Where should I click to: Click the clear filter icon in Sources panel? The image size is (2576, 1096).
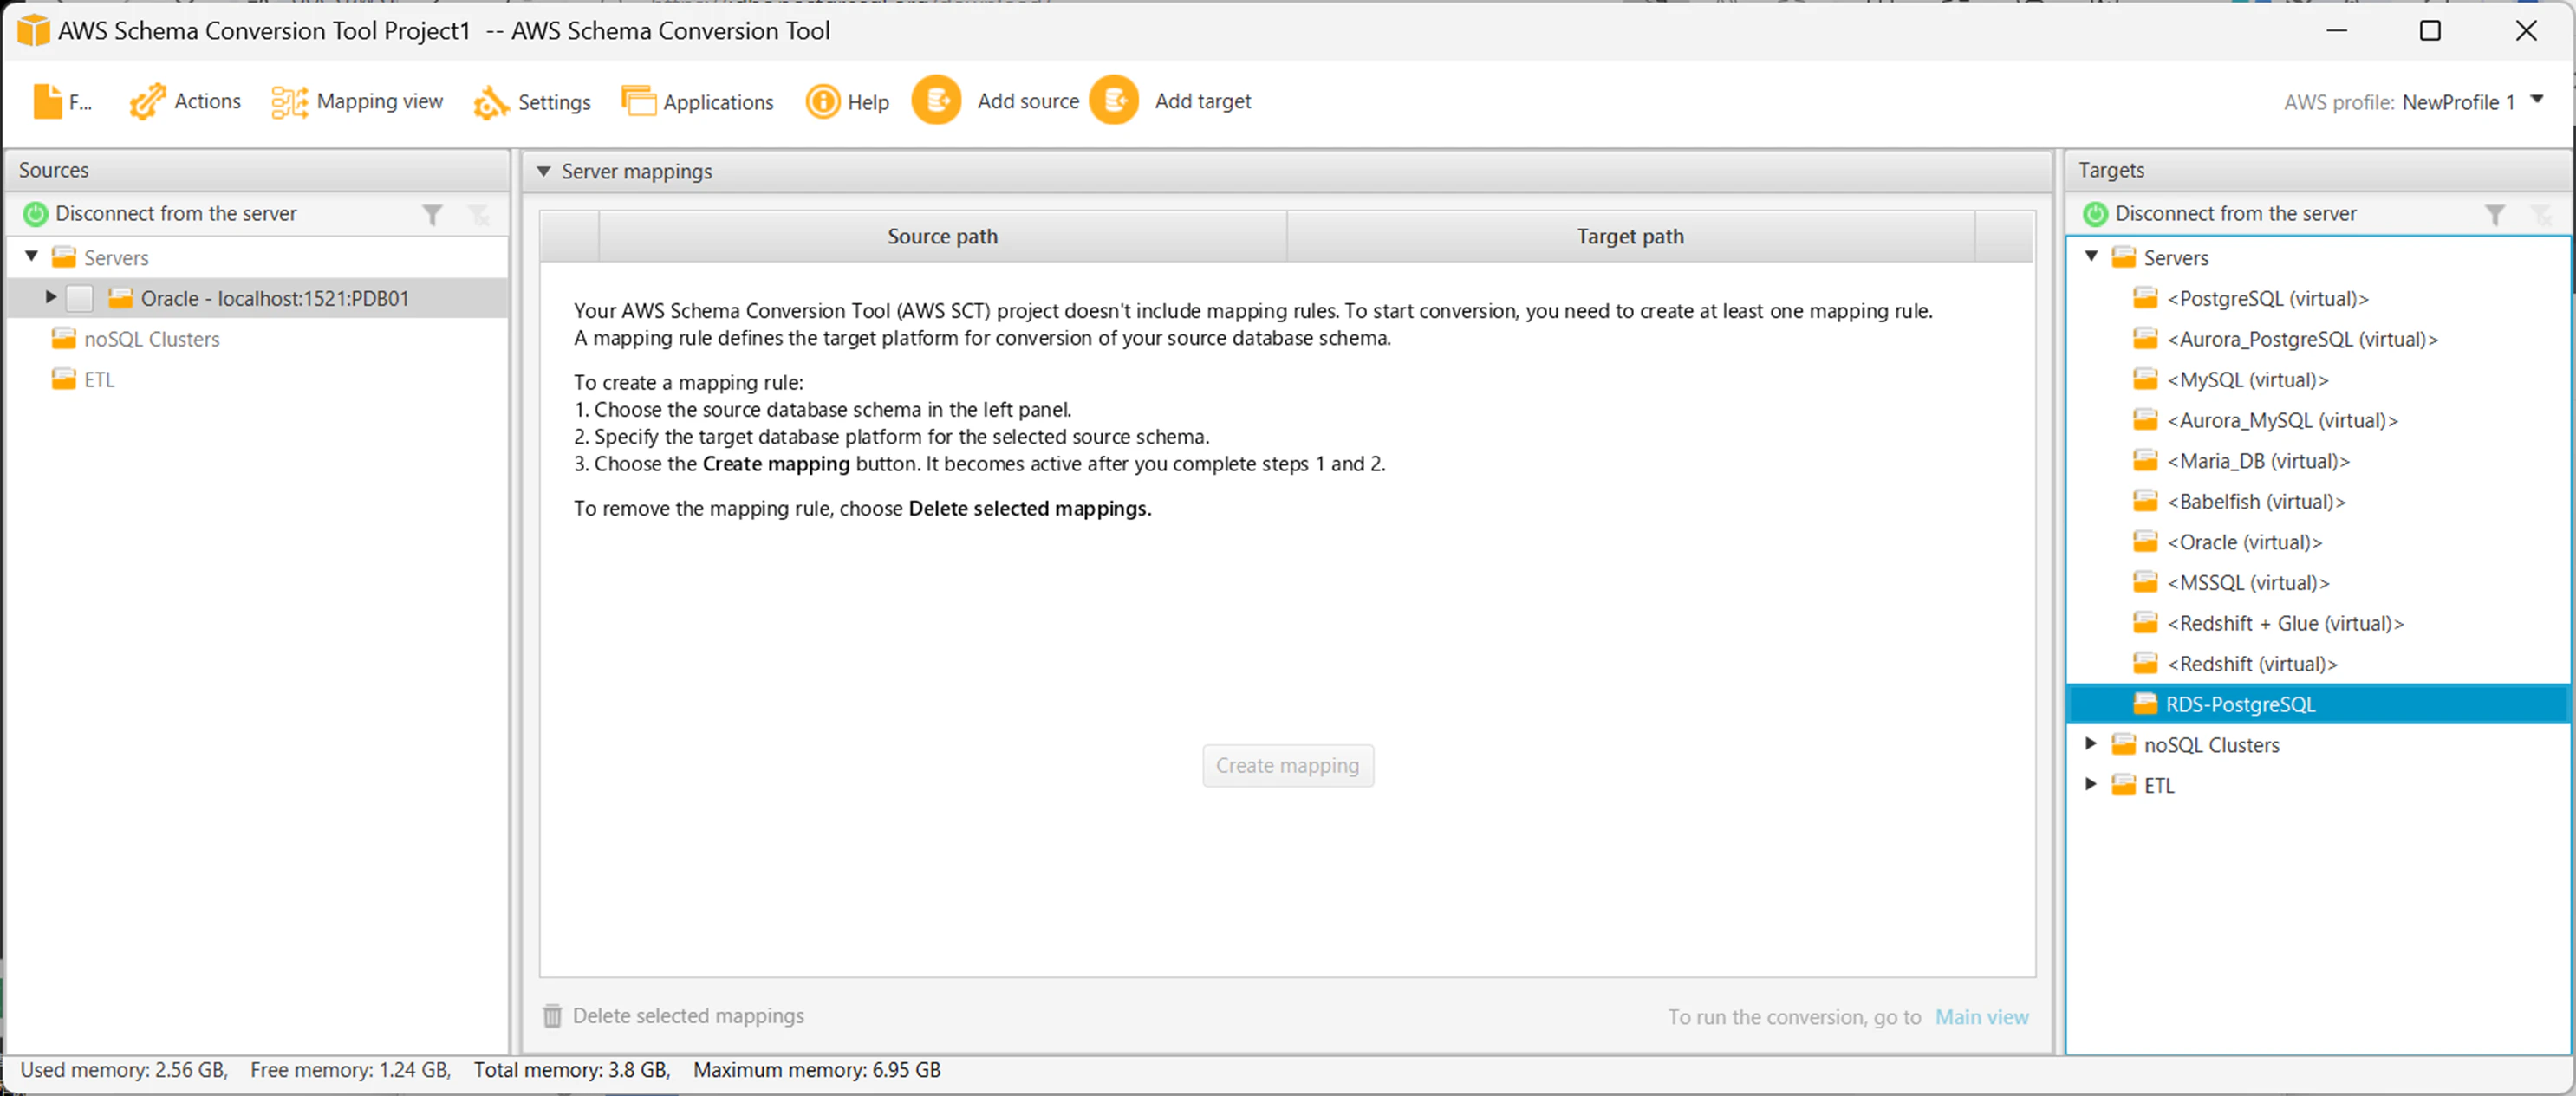click(479, 214)
